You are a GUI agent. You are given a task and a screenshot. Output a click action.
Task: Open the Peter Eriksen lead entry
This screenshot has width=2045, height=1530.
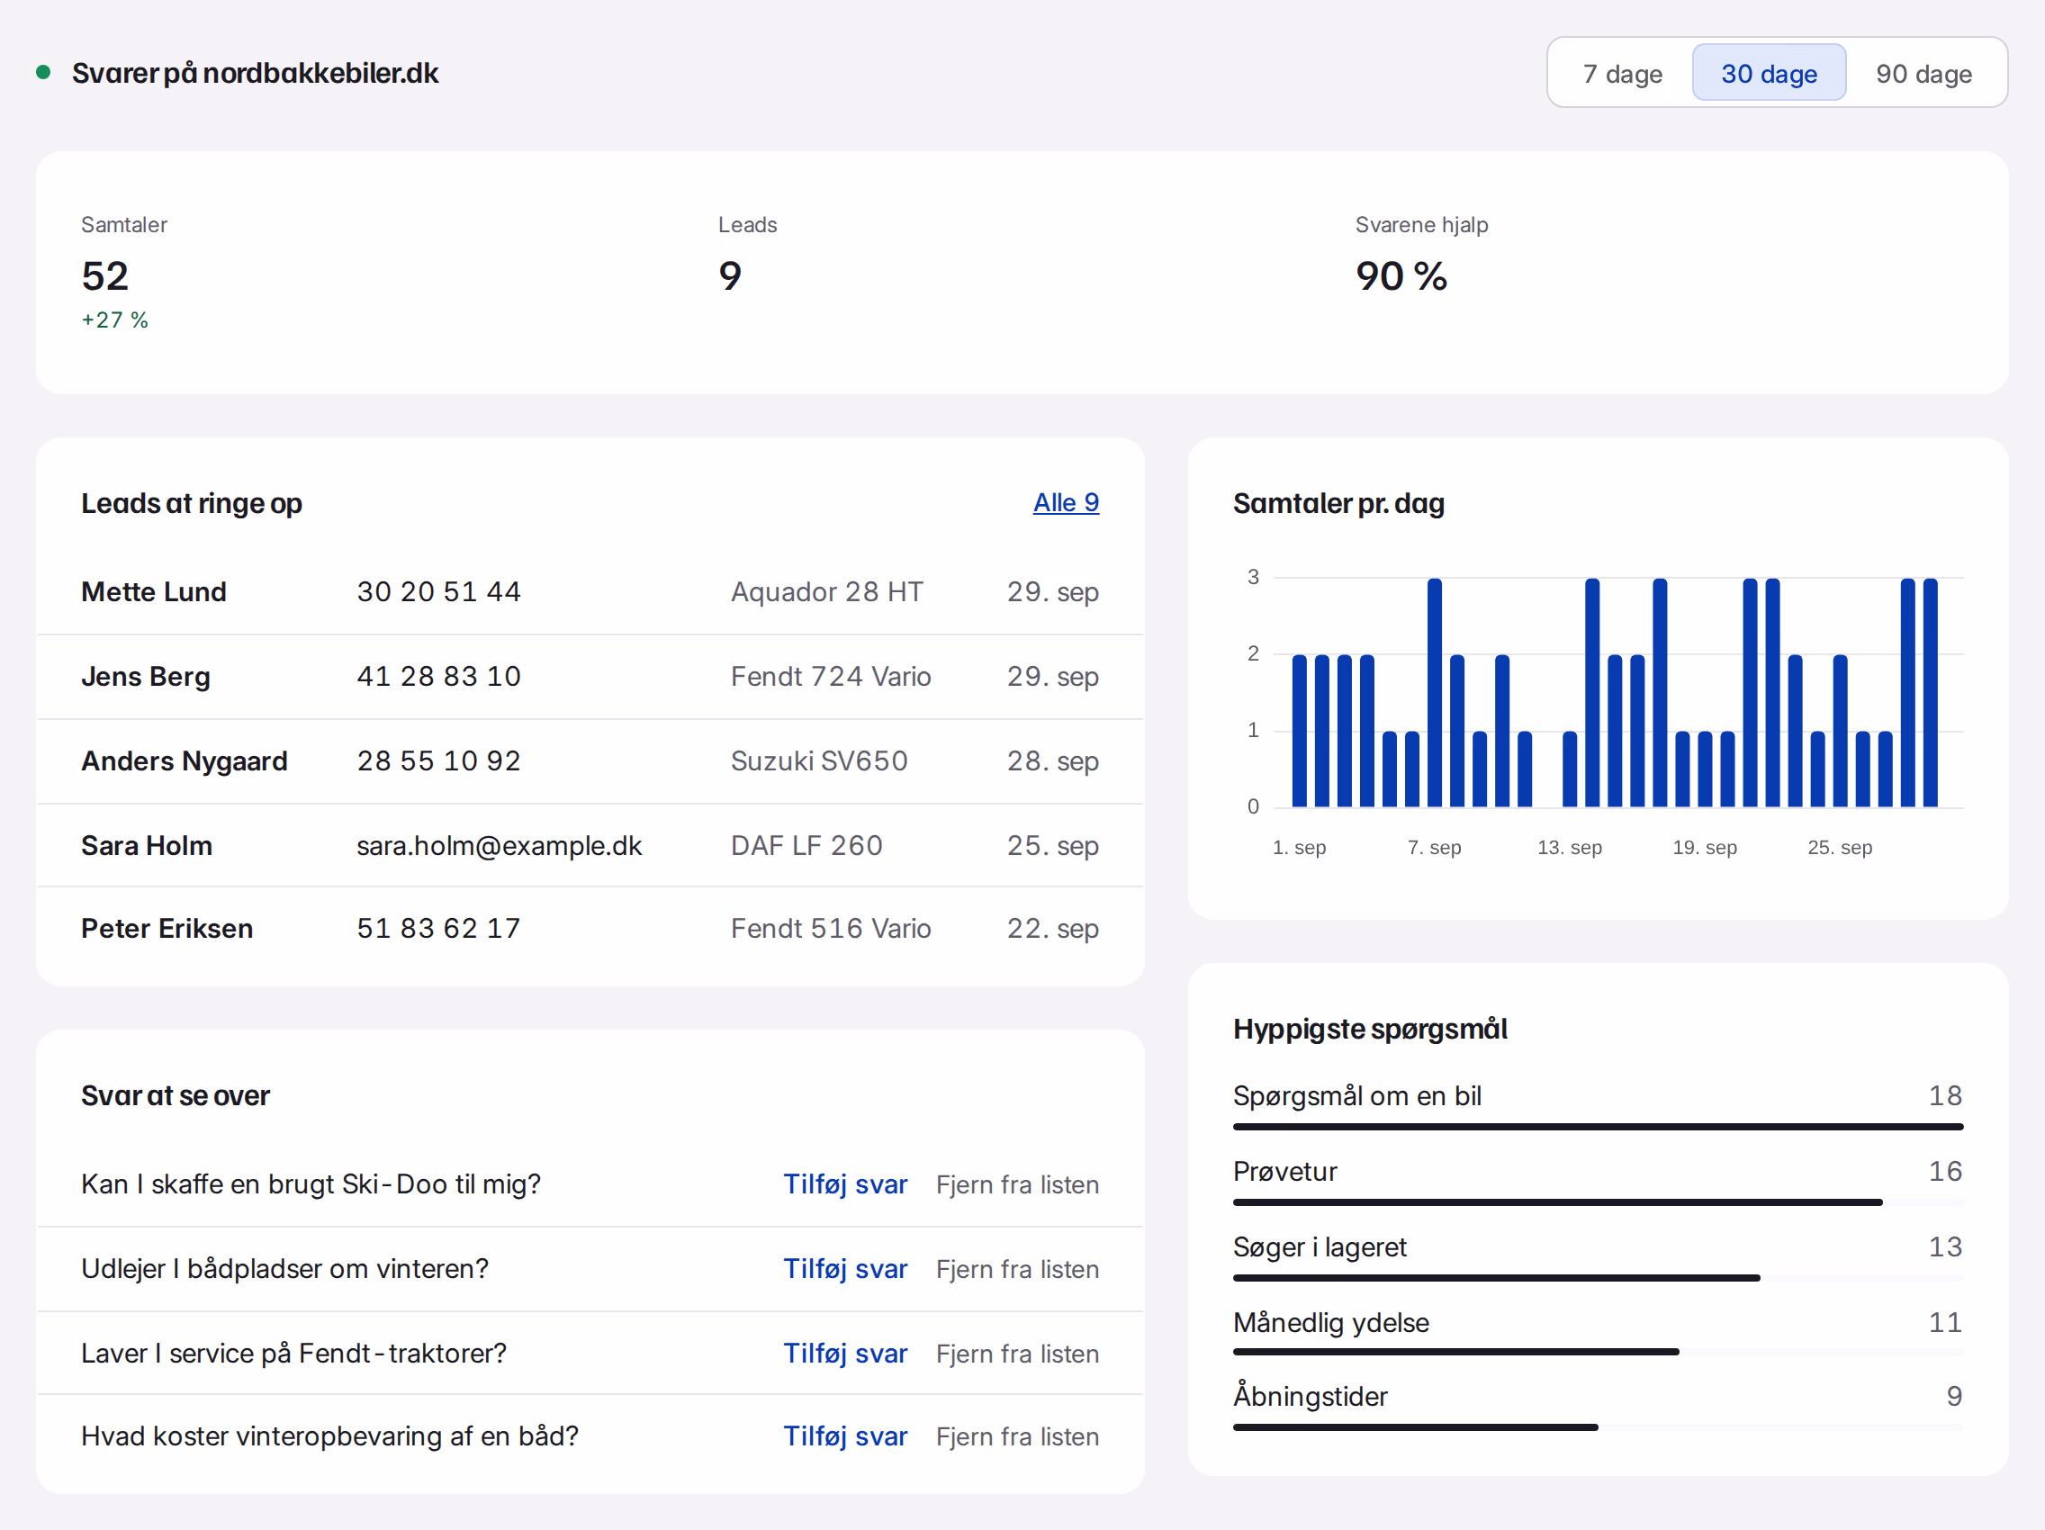[x=590, y=928]
